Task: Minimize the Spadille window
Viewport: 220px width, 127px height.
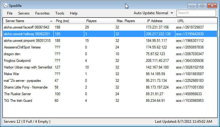Action: (192, 6)
